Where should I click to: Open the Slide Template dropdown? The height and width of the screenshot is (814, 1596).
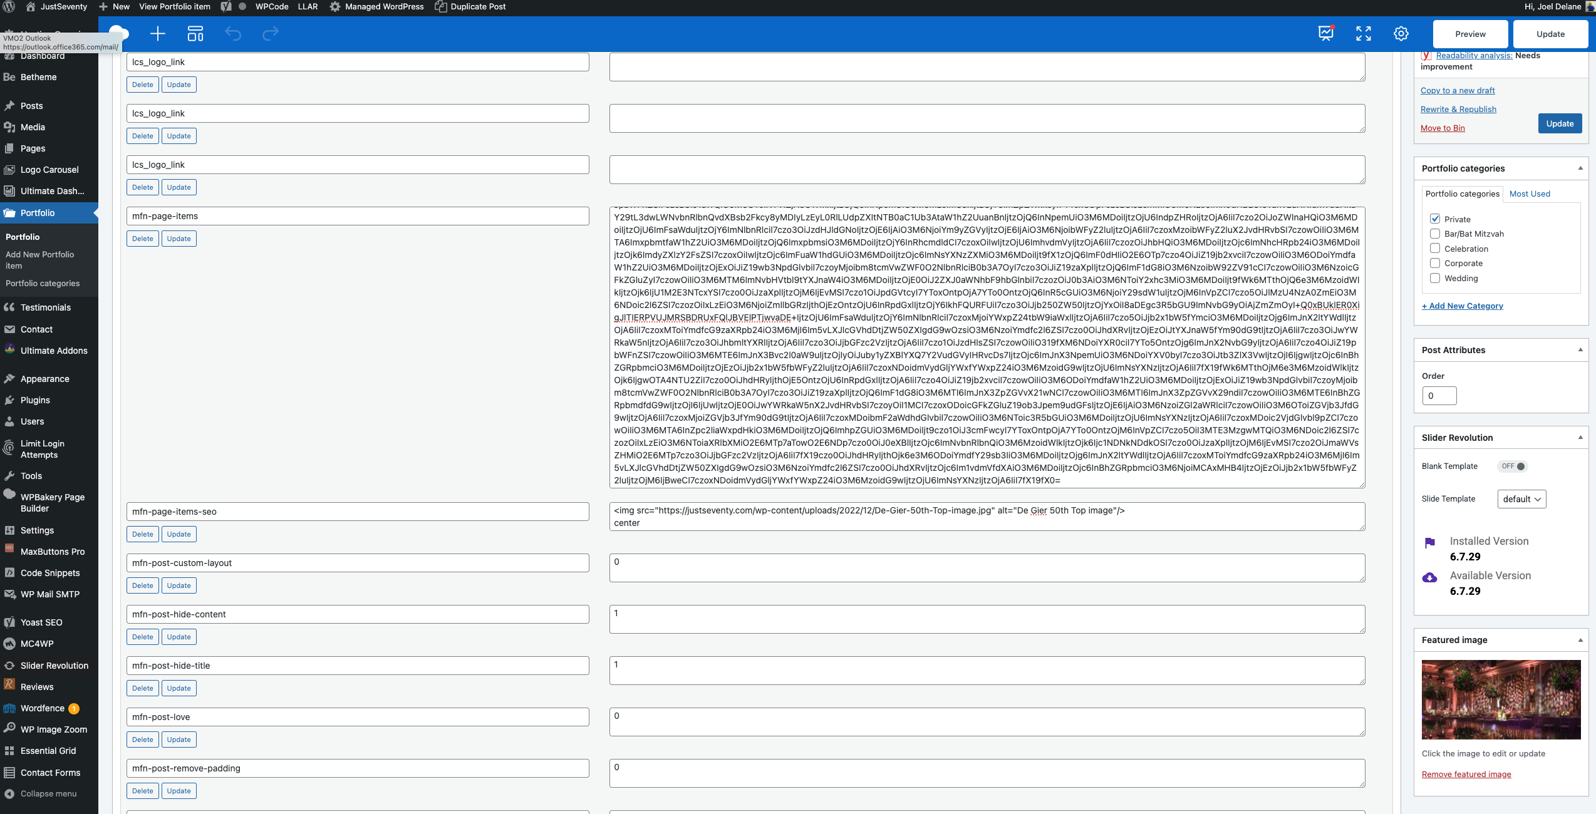click(1521, 499)
